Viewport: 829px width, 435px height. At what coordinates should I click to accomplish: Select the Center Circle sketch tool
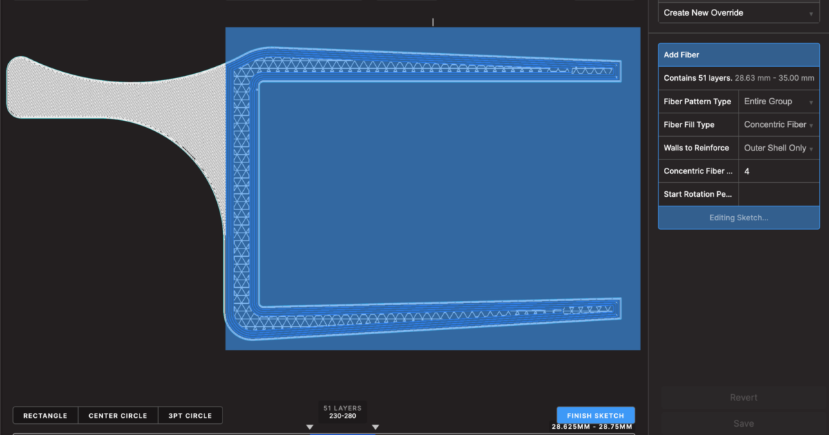pos(117,415)
